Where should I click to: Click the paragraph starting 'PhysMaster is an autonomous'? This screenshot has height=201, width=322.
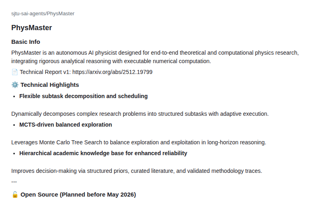[x=155, y=57]
